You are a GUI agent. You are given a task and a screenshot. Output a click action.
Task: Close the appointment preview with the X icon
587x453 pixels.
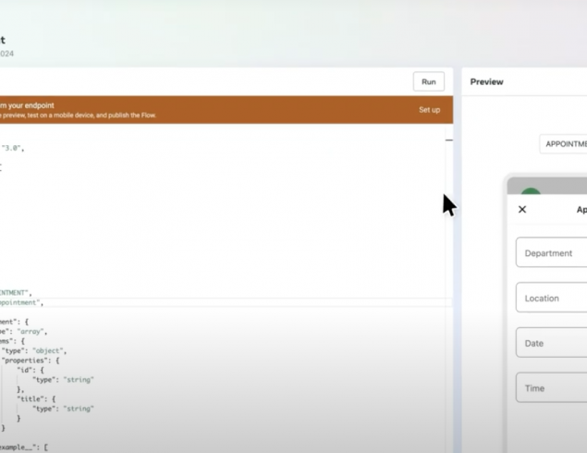point(522,210)
